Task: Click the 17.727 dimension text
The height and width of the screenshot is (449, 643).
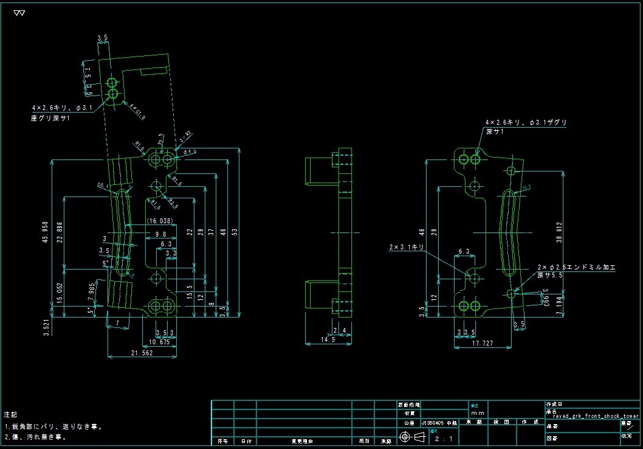Action: 483,343
